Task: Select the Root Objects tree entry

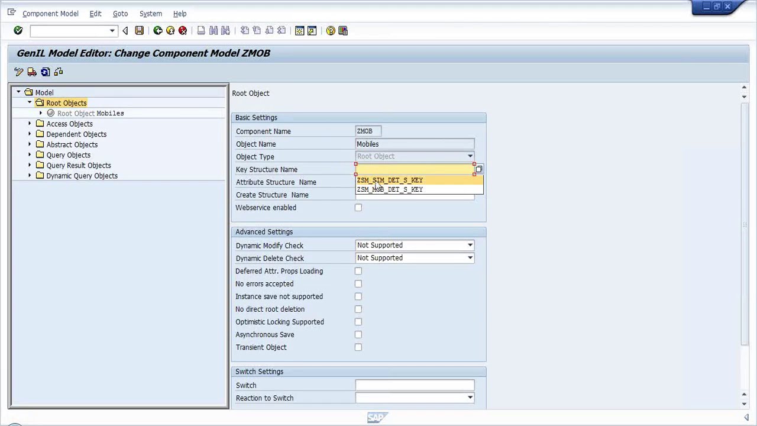Action: tap(66, 103)
